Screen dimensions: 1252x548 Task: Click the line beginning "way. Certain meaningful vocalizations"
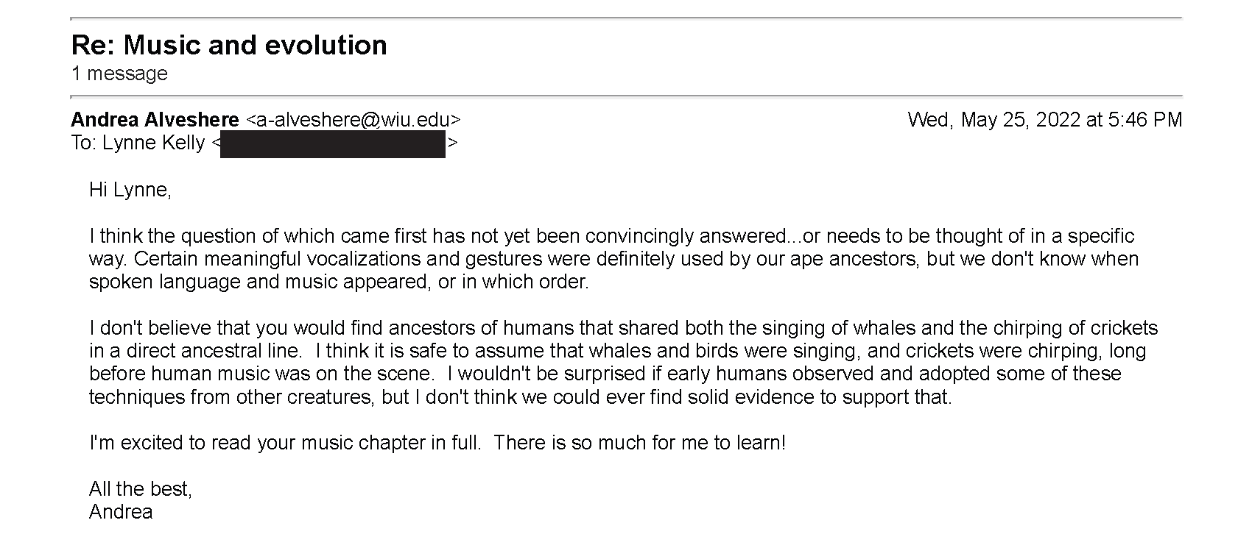pos(614,259)
